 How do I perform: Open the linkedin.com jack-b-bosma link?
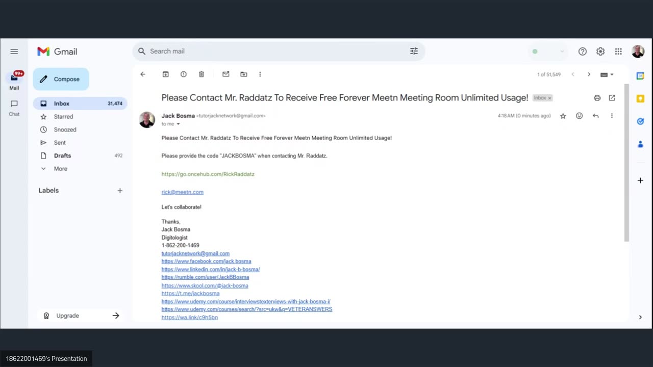click(x=211, y=269)
